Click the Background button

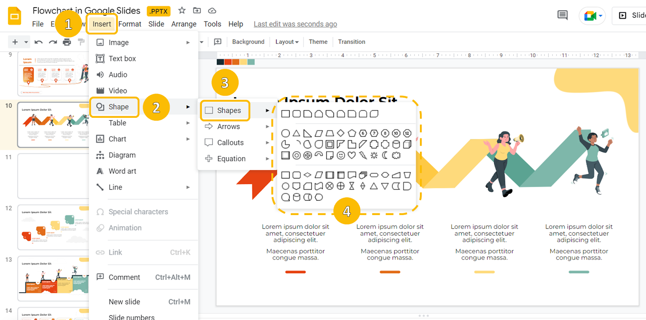pyautogui.click(x=248, y=42)
